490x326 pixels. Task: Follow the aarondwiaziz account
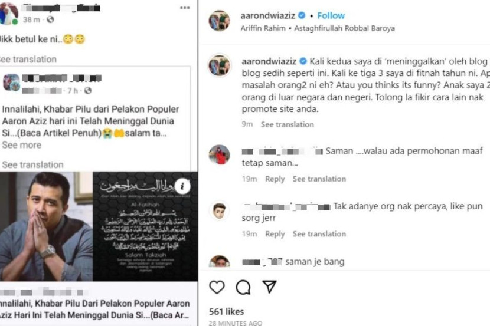click(331, 15)
